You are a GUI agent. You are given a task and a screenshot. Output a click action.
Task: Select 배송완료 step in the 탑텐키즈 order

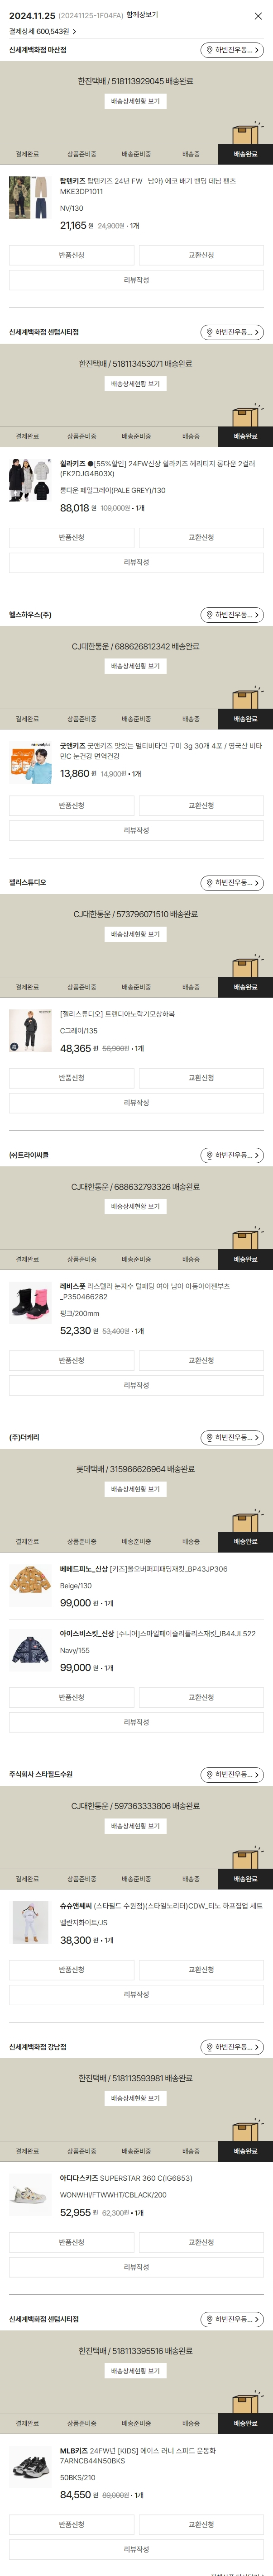(245, 155)
